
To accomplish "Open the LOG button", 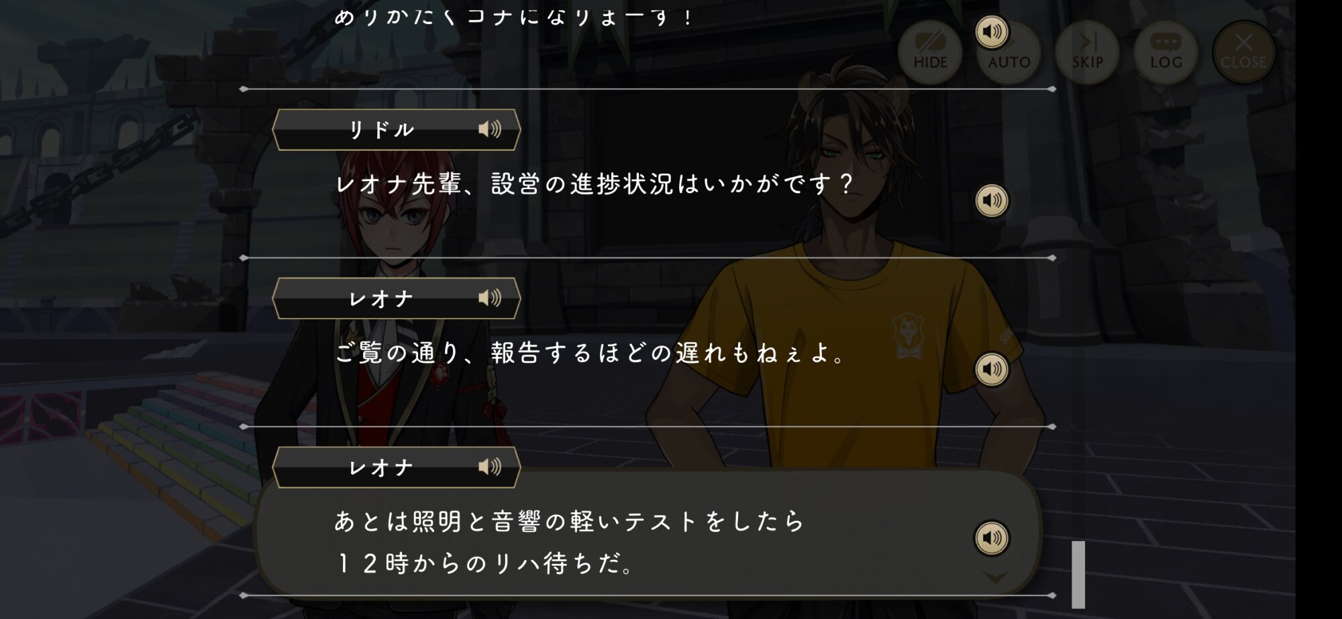I will click(x=1166, y=52).
